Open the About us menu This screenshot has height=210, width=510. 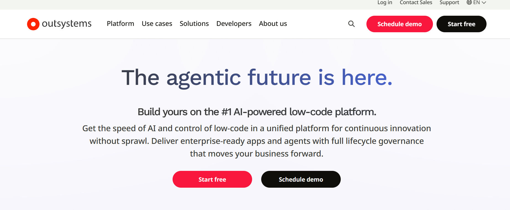click(x=273, y=24)
